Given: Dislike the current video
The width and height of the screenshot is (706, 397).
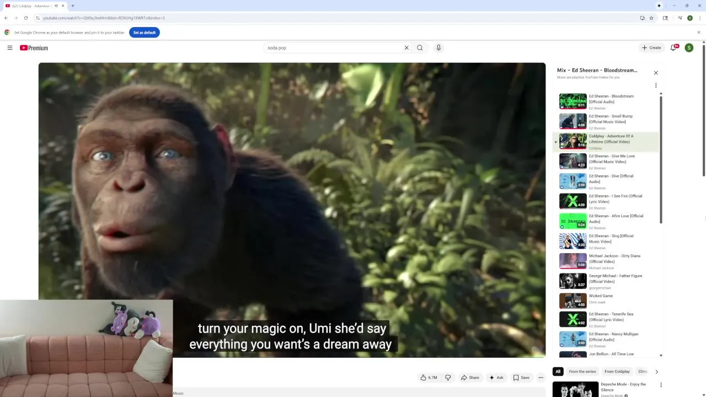Looking at the screenshot, I should click(x=448, y=378).
